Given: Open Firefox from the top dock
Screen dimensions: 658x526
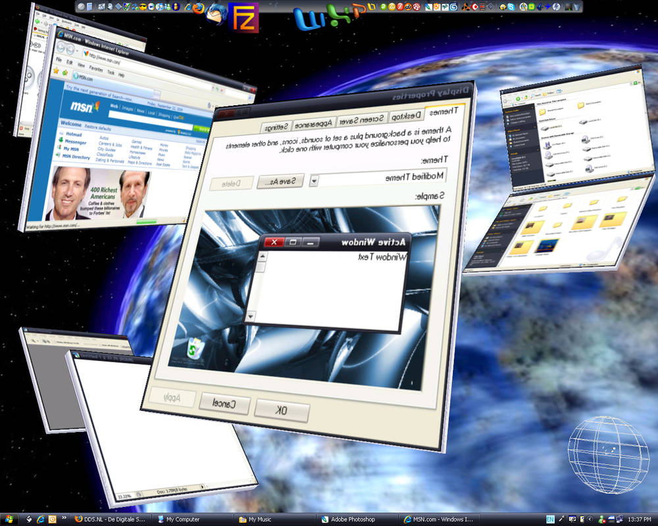Looking at the screenshot, I should pyautogui.click(x=197, y=9).
